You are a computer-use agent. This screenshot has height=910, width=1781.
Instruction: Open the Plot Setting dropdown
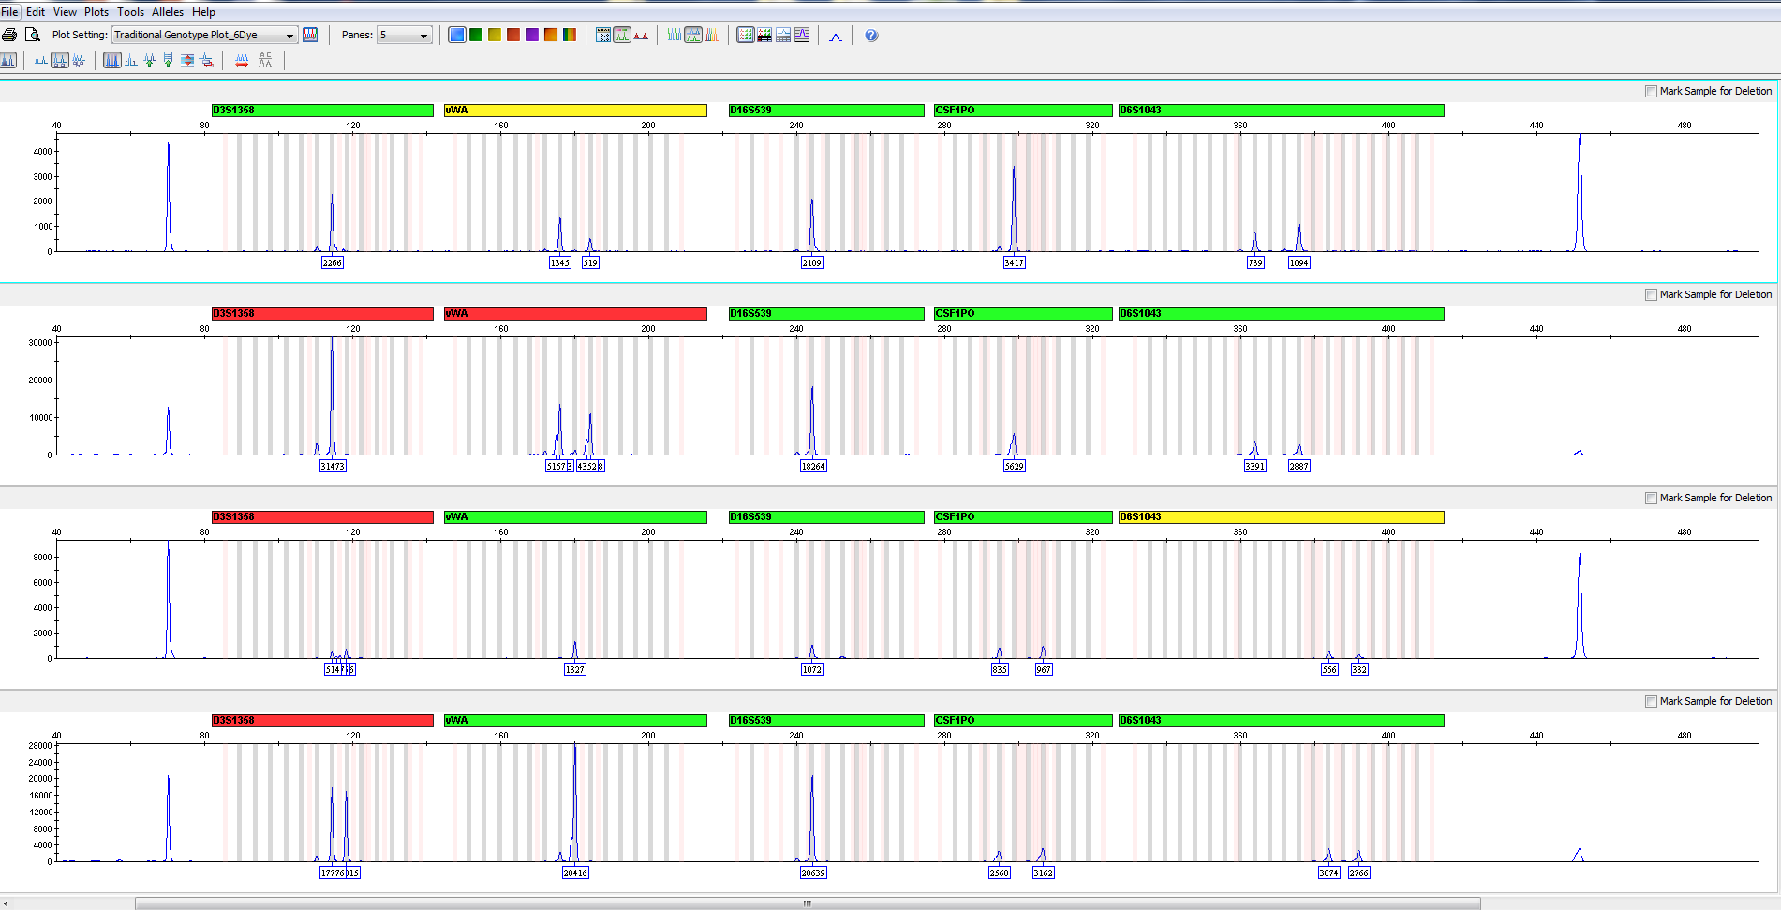tap(204, 35)
